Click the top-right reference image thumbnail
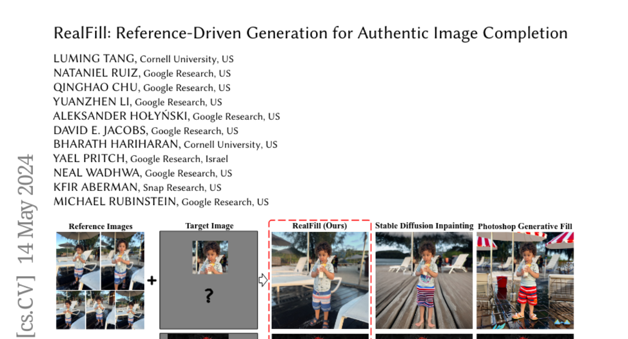The width and height of the screenshot is (628, 339). [x=122, y=261]
